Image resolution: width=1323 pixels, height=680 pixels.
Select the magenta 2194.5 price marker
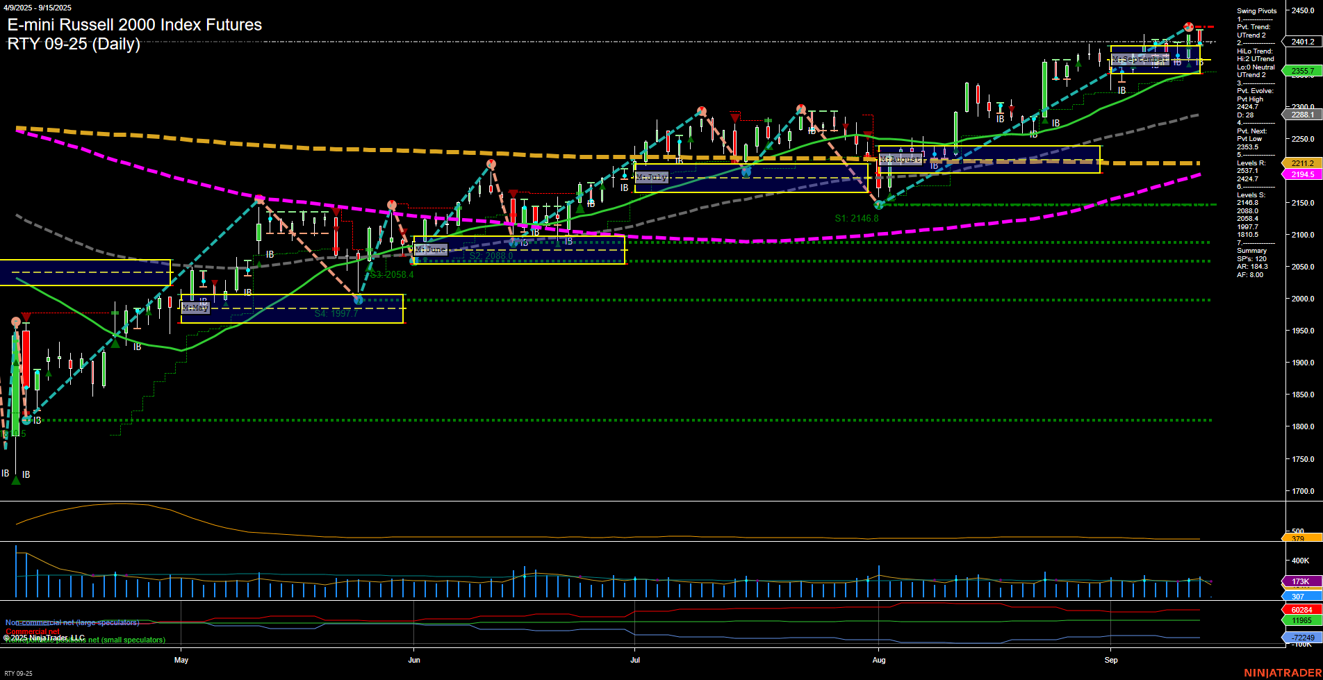pyautogui.click(x=1302, y=174)
